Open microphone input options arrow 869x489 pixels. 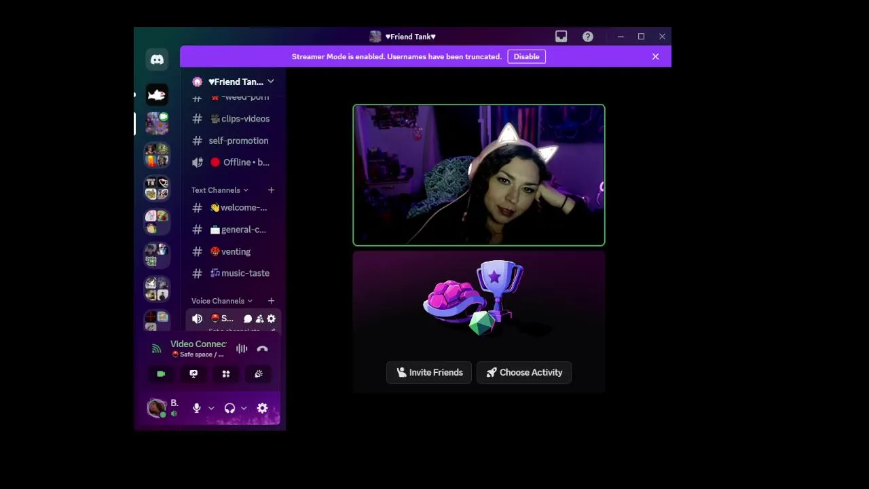point(211,408)
